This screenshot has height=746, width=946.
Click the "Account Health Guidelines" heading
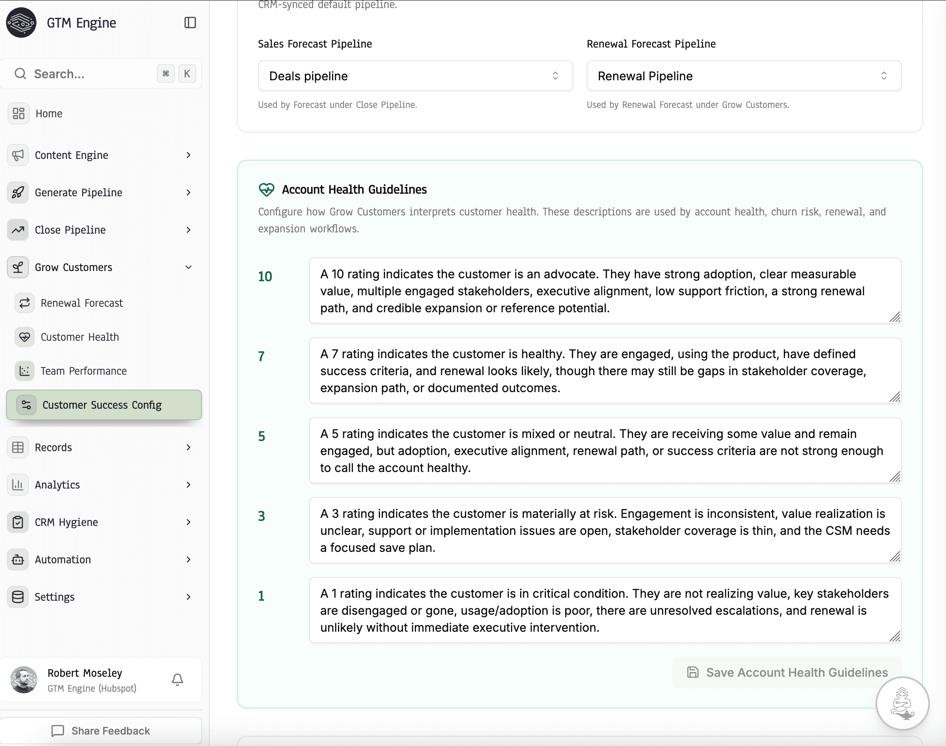[354, 189]
